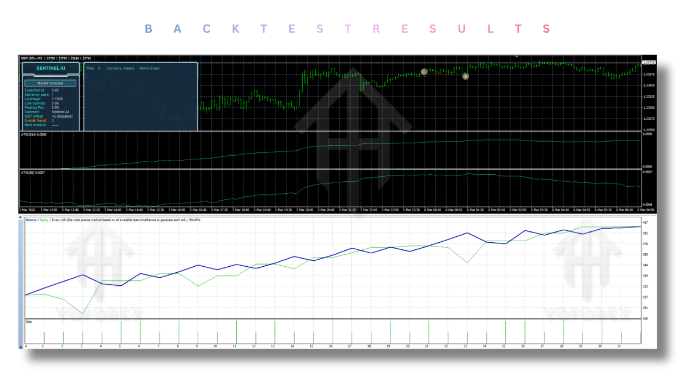Click the Equity legend label
Image resolution: width=697 pixels, height=392 pixels.
coord(45,219)
